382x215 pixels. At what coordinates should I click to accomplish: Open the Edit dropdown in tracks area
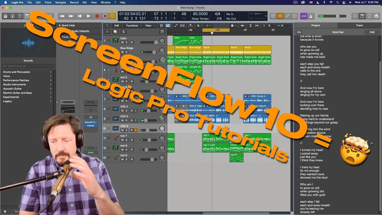point(118,26)
